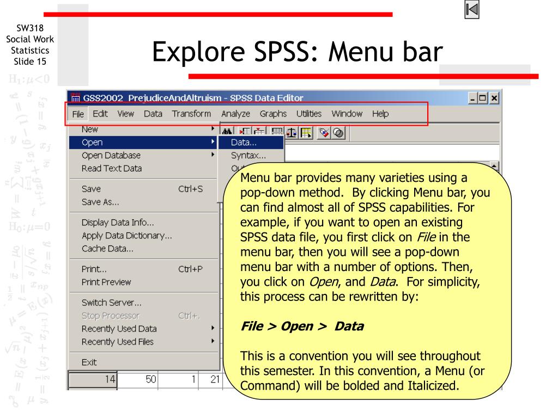Click the first-slide navigation icon
The image size is (558, 418).
point(471,10)
